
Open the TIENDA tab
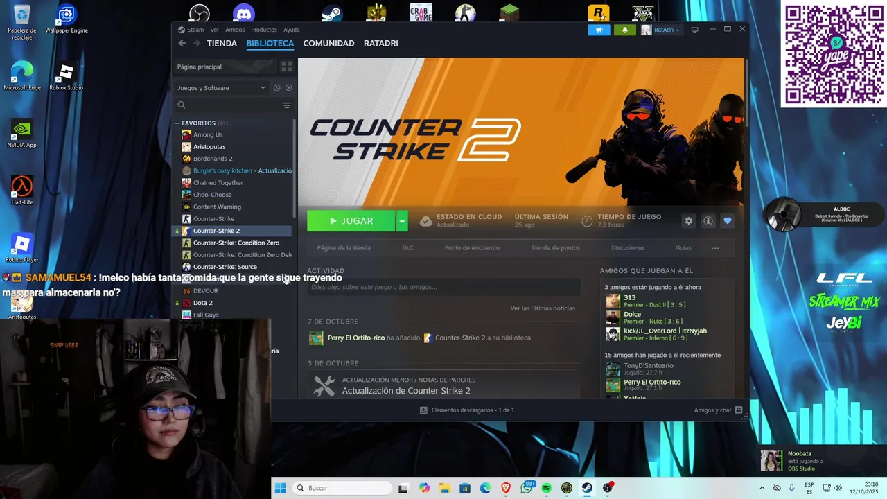pyautogui.click(x=222, y=43)
